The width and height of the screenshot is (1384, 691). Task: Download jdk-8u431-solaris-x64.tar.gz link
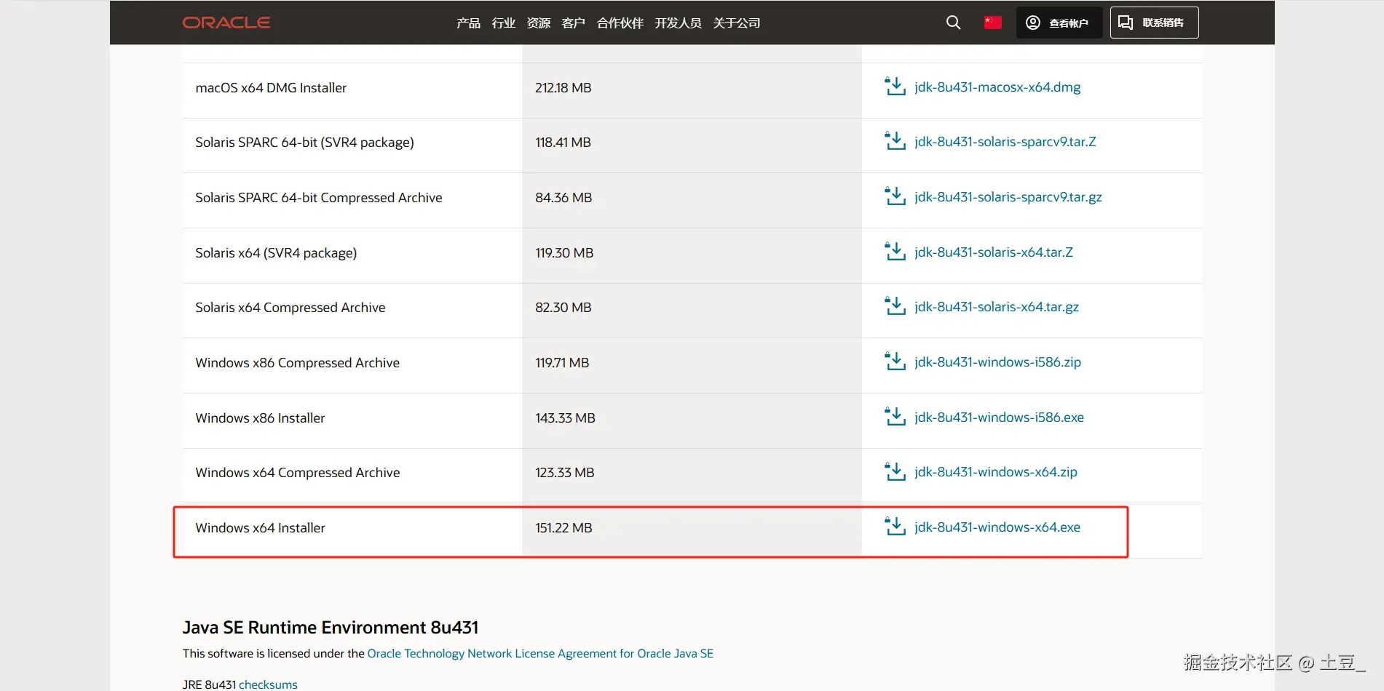tap(997, 307)
